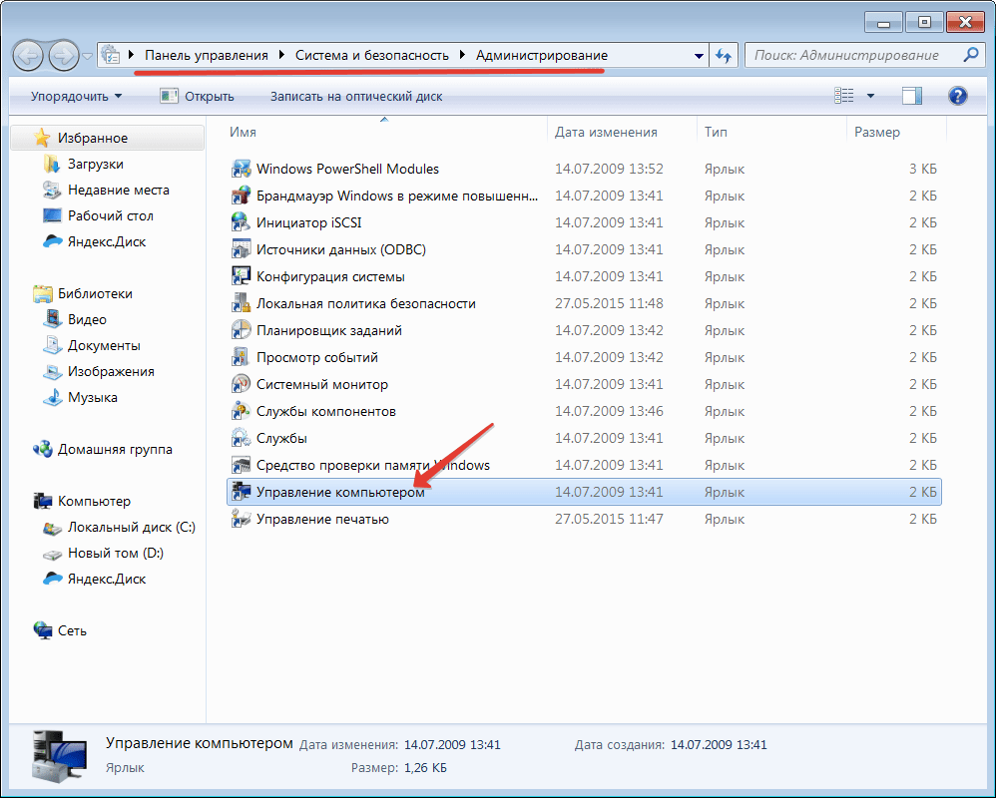Open the view options dropdown arrow
996x798 pixels.
point(870,97)
